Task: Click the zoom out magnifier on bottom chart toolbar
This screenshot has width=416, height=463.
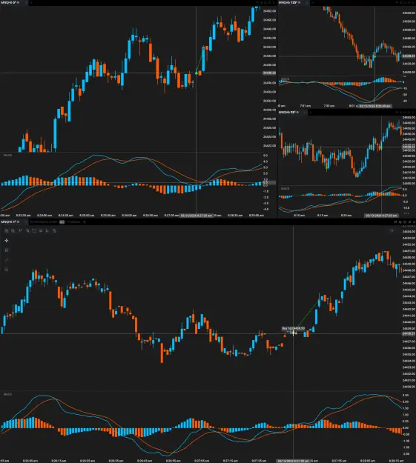Action: [x=13, y=231]
